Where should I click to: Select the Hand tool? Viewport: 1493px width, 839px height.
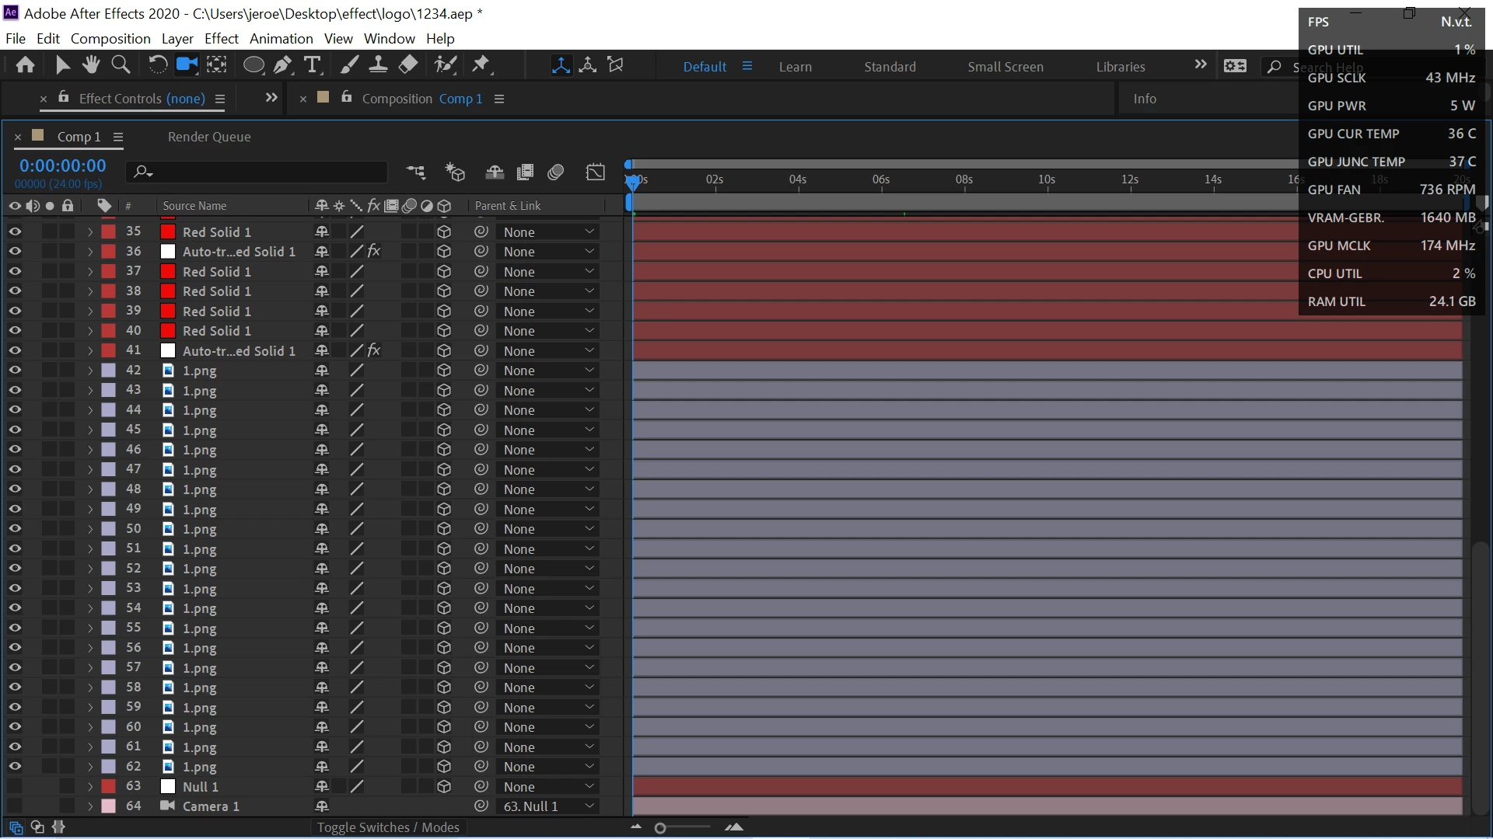[x=91, y=65]
